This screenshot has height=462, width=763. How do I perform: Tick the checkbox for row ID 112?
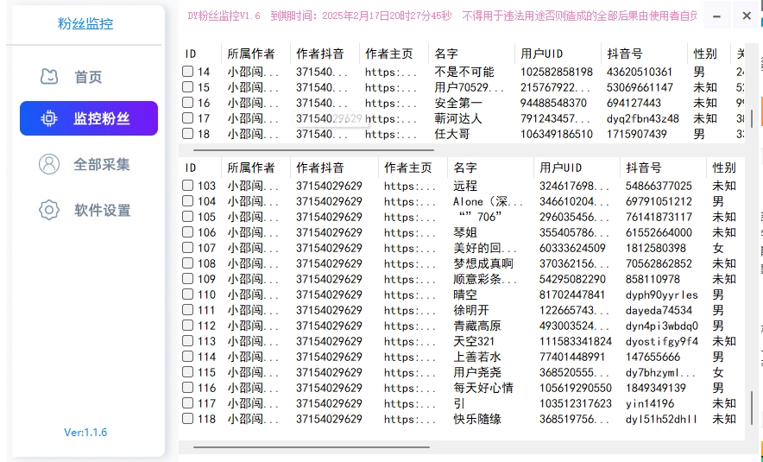[x=188, y=326]
